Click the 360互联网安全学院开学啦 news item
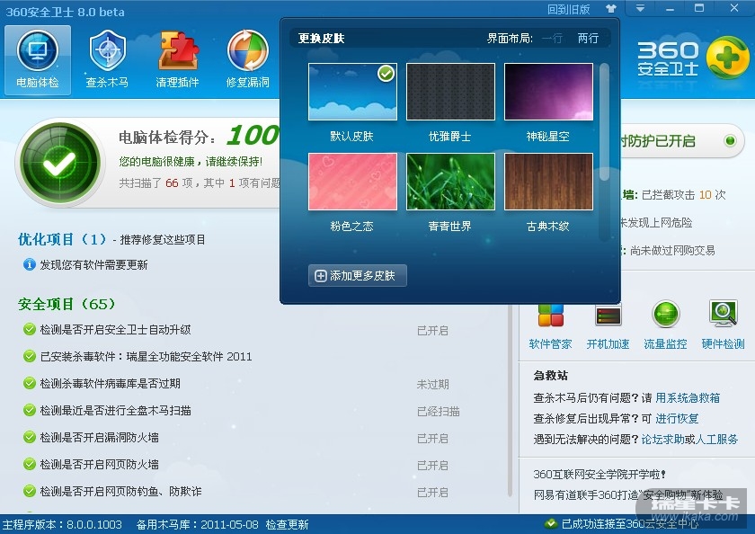 pyautogui.click(x=600, y=475)
